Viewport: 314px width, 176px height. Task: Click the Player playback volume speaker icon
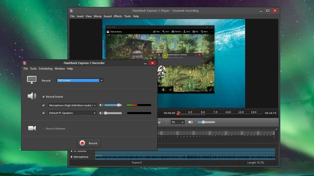pyautogui.click(x=190, y=122)
